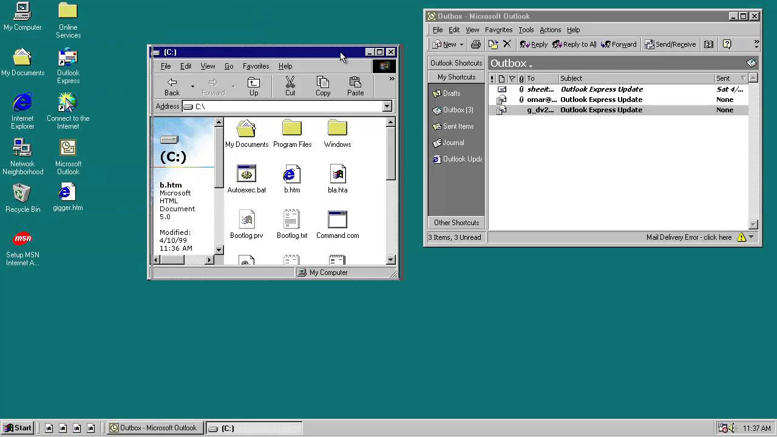Switch to the Outlook Shortcuts group
The width and height of the screenshot is (777, 437).
point(456,63)
